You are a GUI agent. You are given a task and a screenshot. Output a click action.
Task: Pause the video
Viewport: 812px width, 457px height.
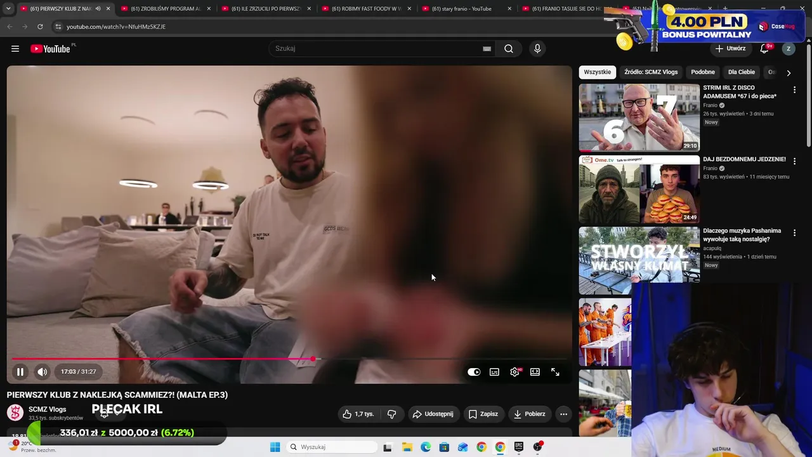click(20, 372)
